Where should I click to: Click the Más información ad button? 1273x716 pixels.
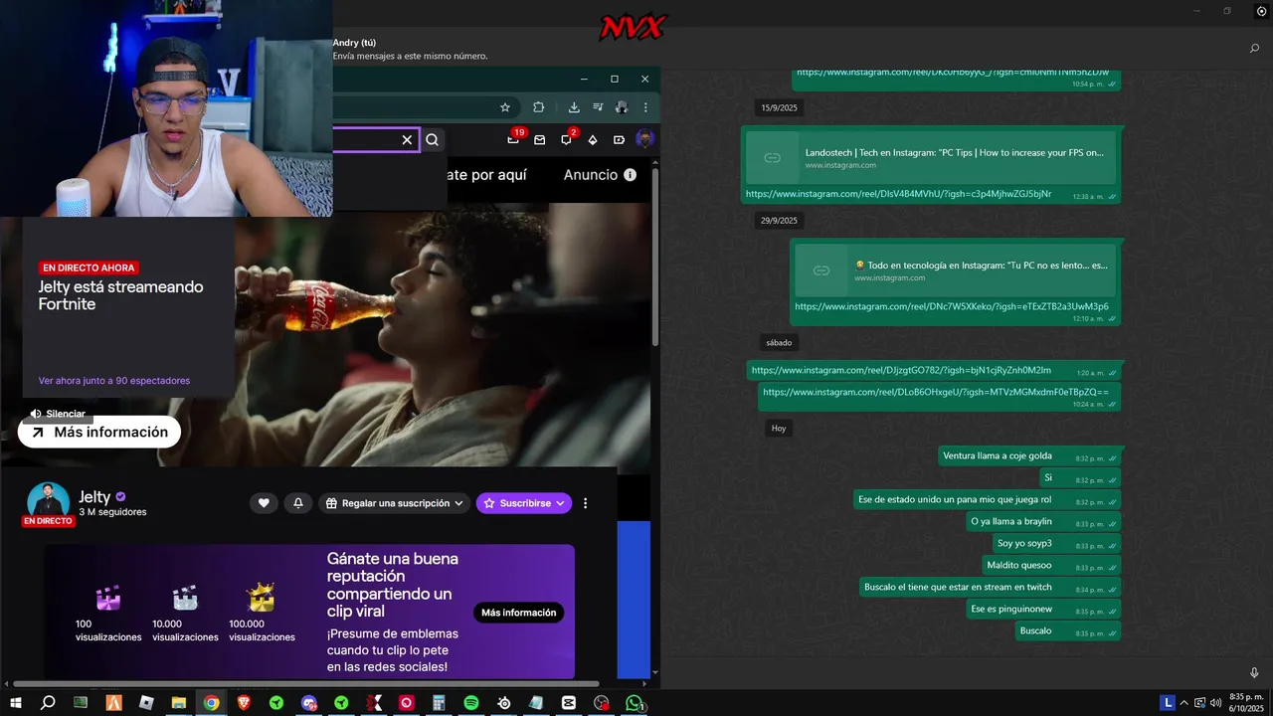tap(99, 433)
